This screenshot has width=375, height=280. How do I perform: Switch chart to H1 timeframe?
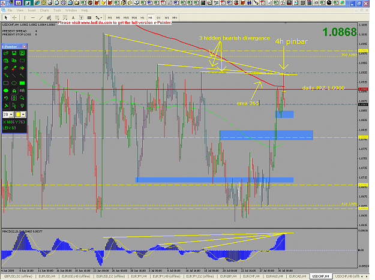click(142, 17)
